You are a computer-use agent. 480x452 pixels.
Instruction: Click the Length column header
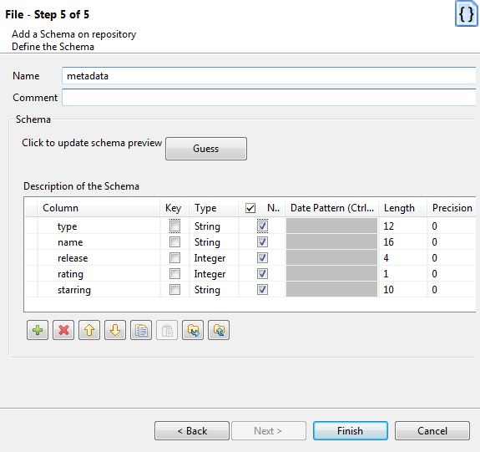coord(403,208)
